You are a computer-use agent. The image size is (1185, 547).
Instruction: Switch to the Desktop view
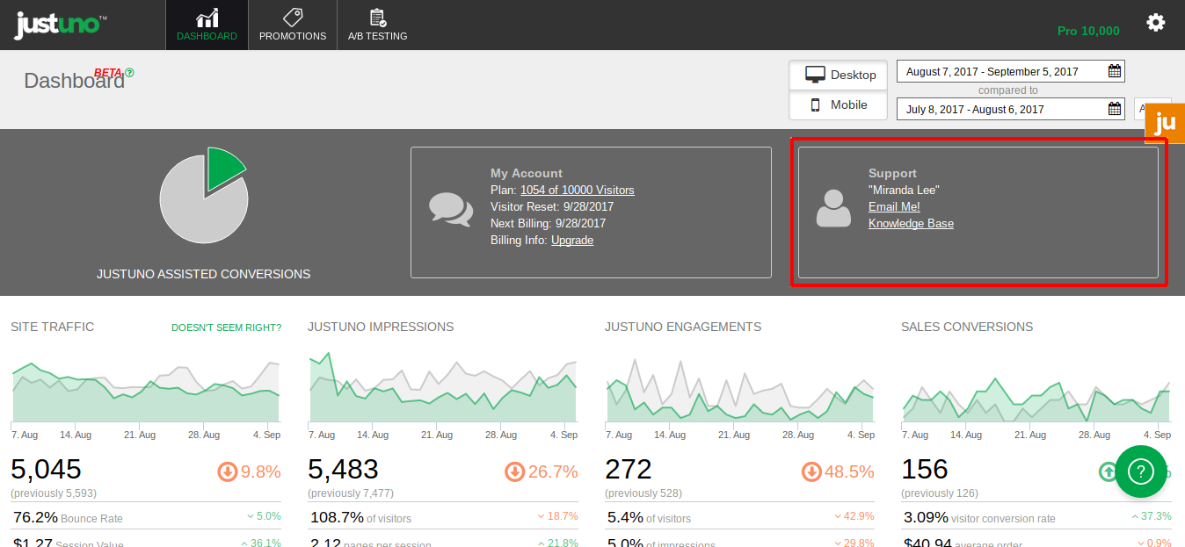click(839, 75)
